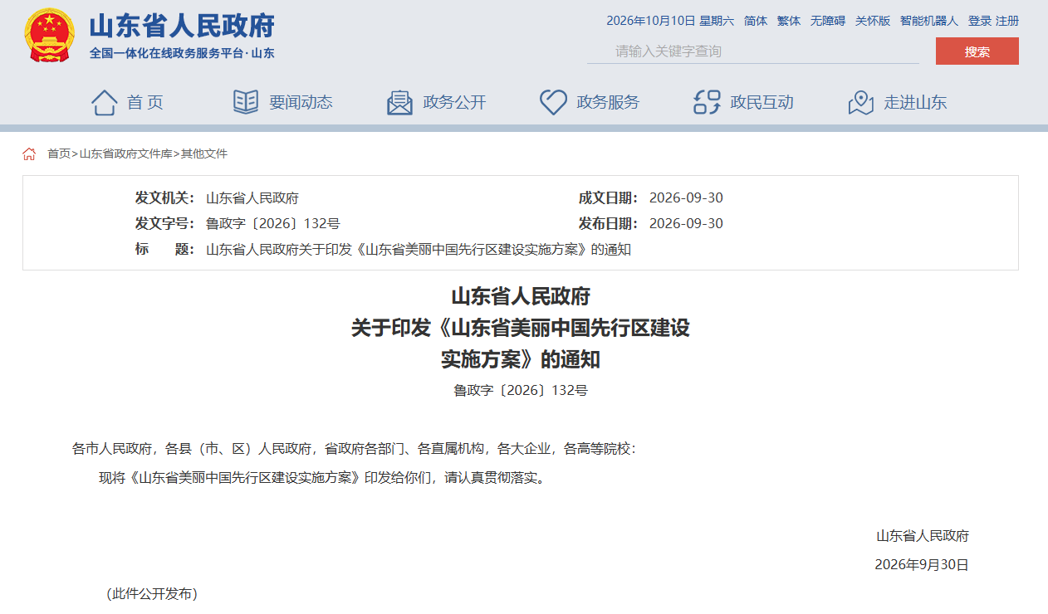Image resolution: width=1048 pixels, height=614 pixels.
Task: Click the national emblem logo
Action: pos(50,36)
